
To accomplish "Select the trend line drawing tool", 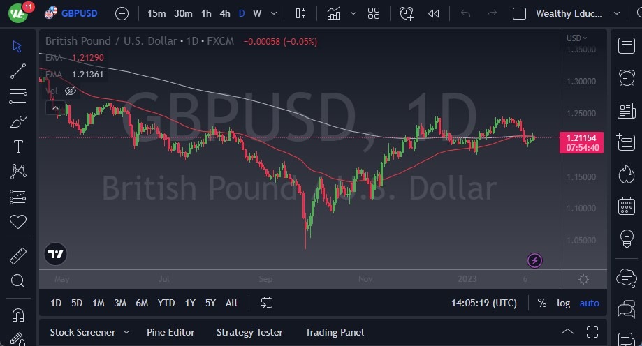I will 17,71.
